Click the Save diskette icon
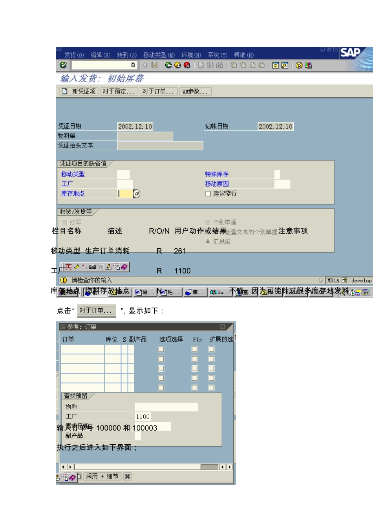 pyautogui.click(x=154, y=65)
